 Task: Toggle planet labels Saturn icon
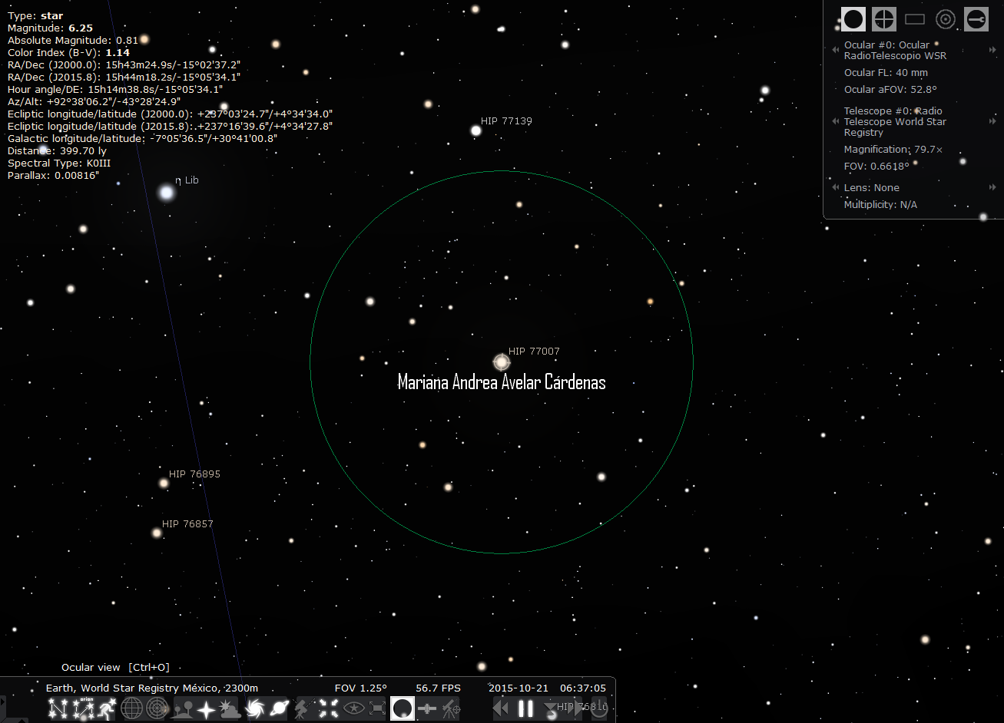coord(279,708)
